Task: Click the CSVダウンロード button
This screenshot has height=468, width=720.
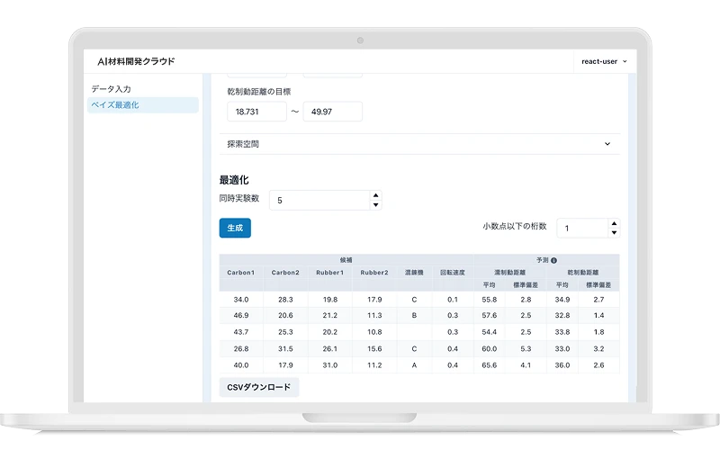Action: coord(259,388)
